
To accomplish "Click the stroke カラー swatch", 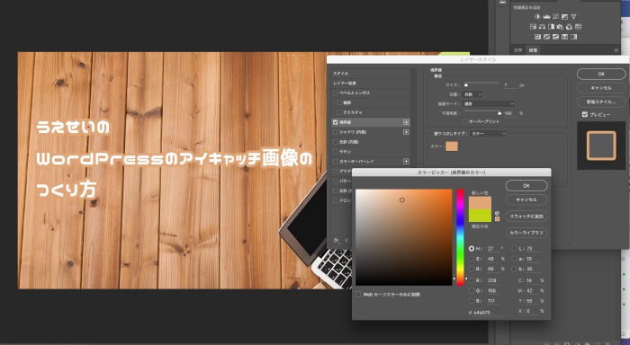I will 452,146.
